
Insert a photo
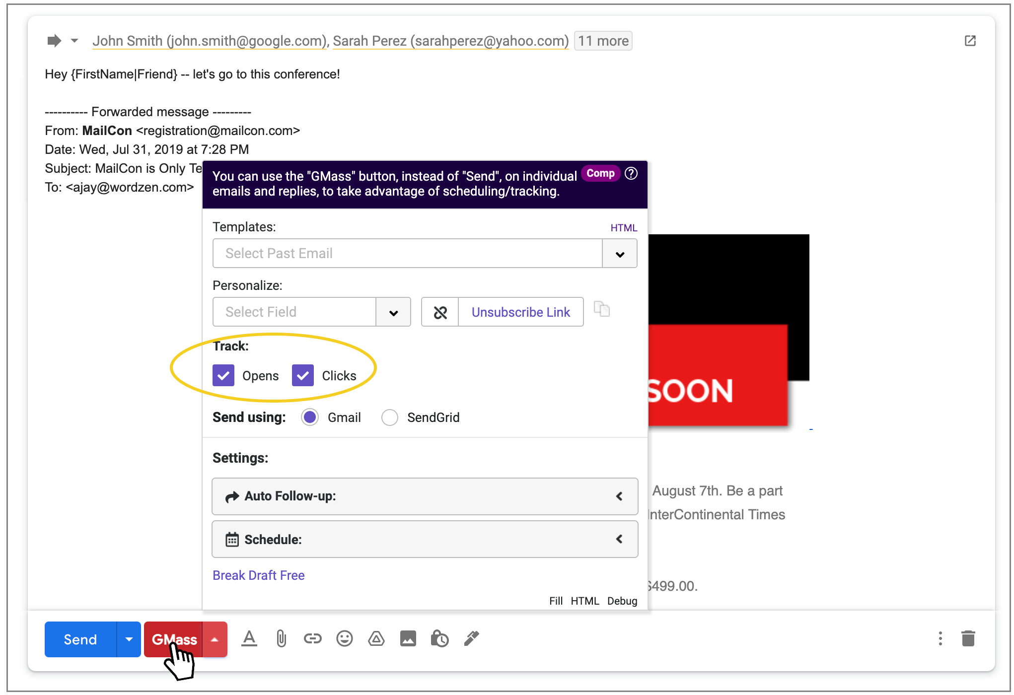pos(408,638)
